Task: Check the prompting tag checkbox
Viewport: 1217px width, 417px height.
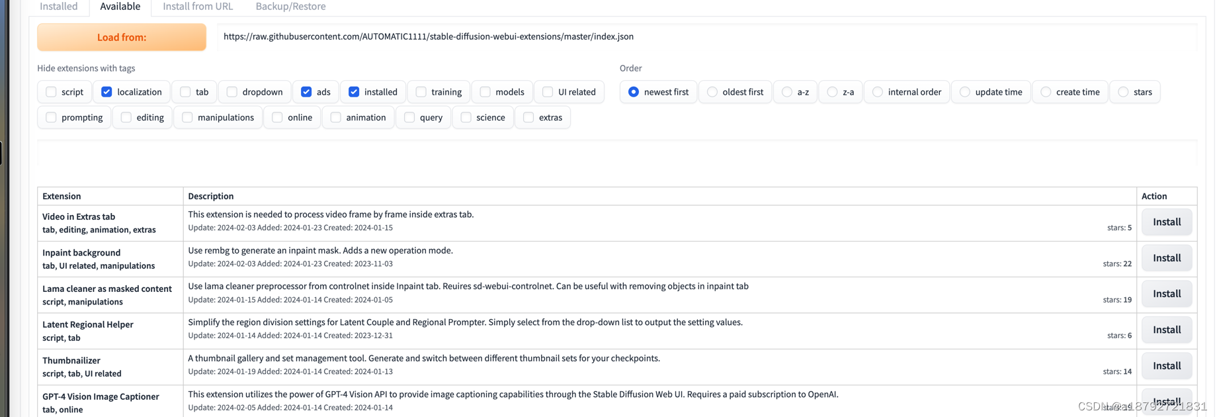Action: point(51,118)
